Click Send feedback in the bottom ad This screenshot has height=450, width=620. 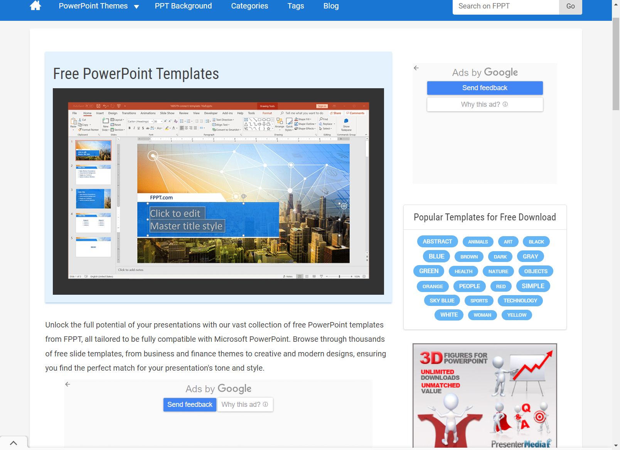click(190, 405)
